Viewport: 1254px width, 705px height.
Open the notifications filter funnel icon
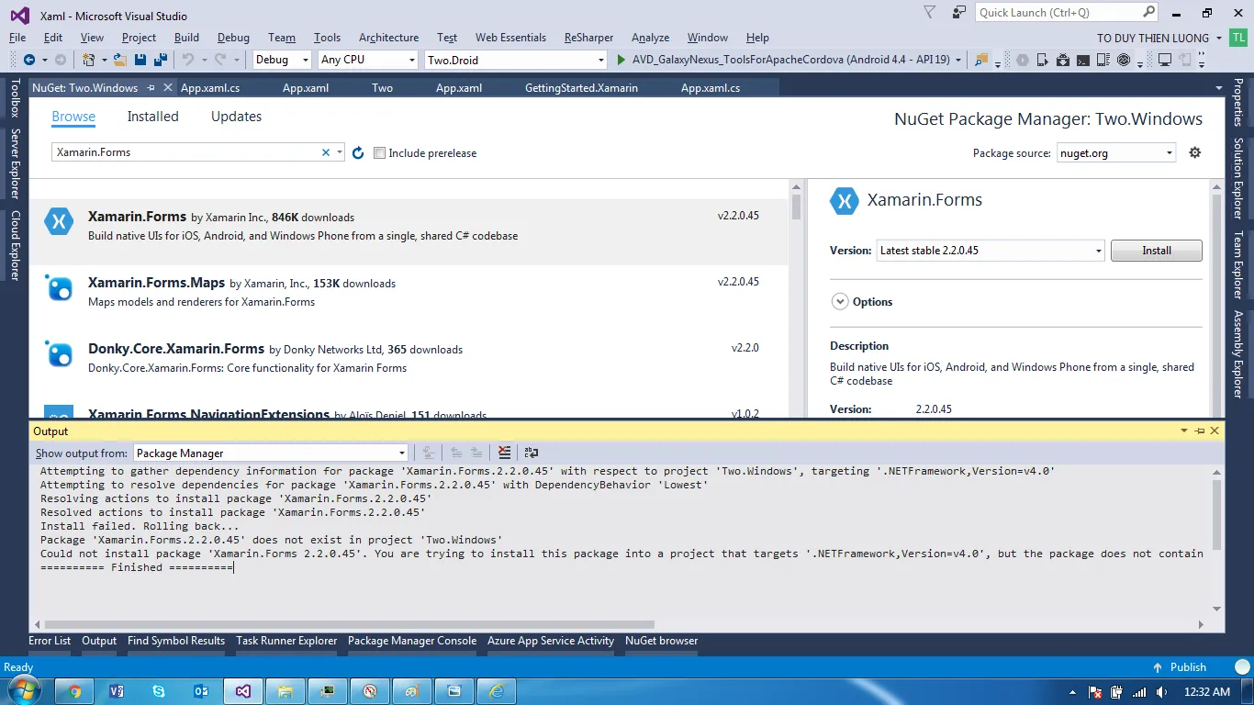[x=930, y=13]
